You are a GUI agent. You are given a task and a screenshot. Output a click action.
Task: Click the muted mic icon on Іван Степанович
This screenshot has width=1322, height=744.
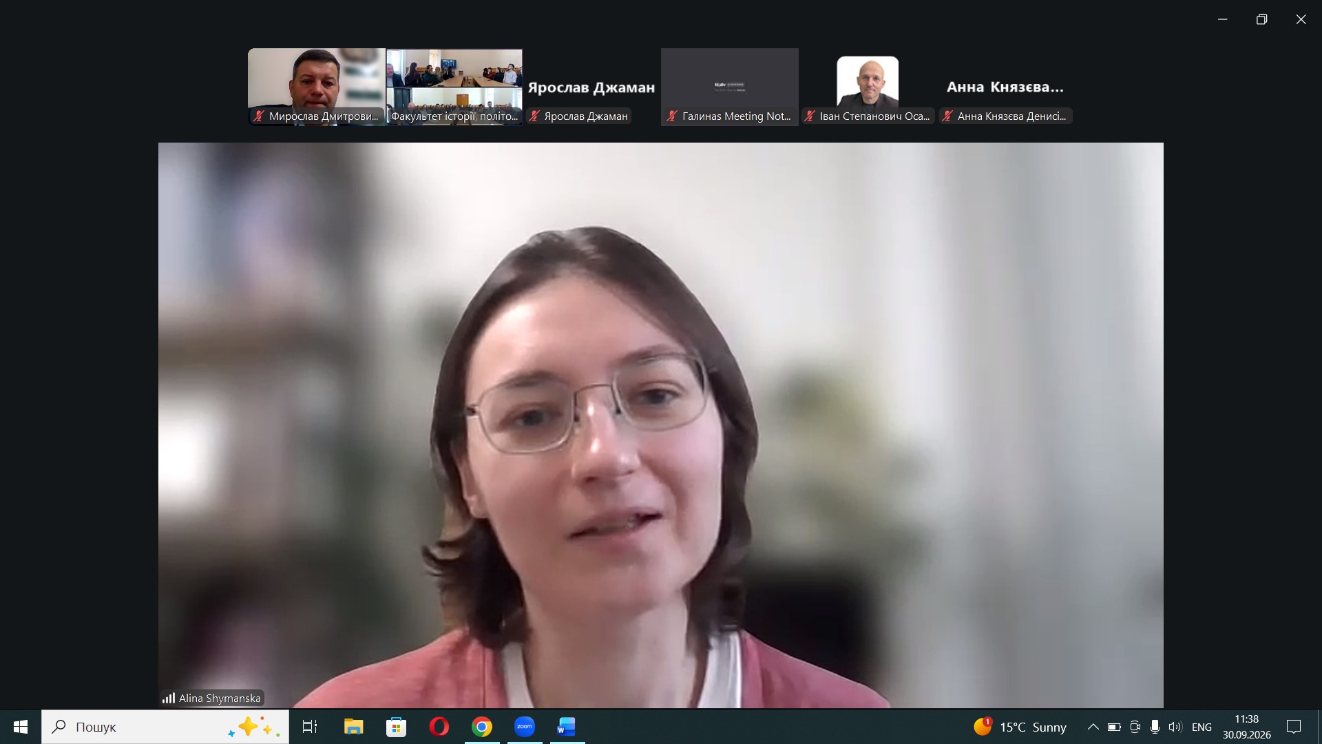click(x=810, y=116)
